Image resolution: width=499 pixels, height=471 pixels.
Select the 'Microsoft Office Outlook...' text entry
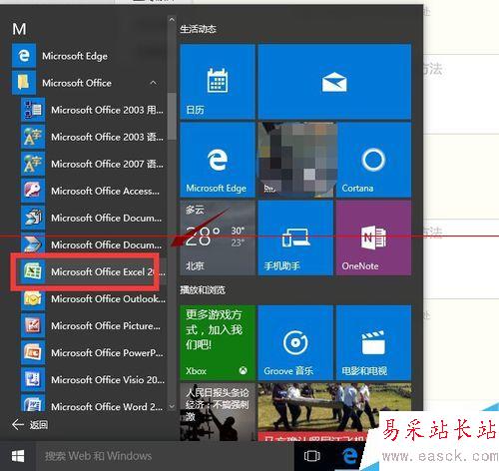[108, 298]
